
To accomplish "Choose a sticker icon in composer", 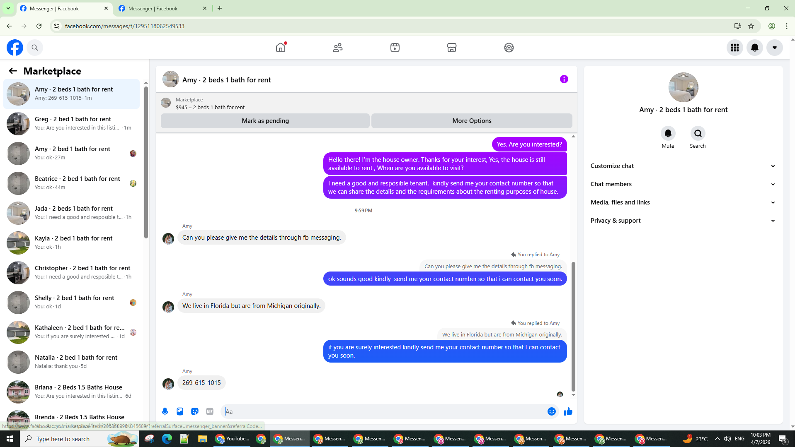I will click(195, 411).
